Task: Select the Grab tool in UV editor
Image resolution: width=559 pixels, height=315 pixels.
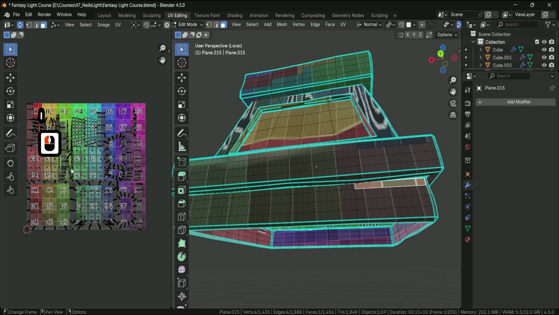Action: (x=10, y=163)
